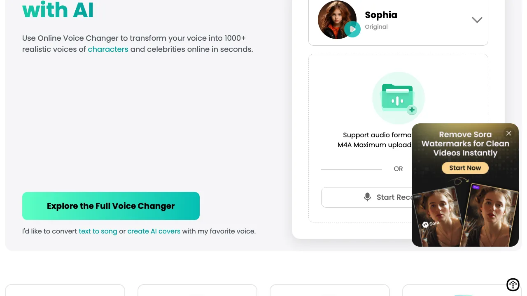Click Explore the Full Voice Changer
527x296 pixels.
coord(111,206)
